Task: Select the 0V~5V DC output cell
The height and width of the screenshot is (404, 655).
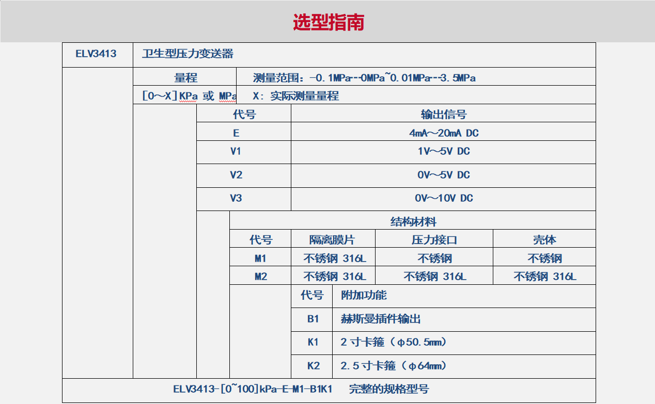Action: [443, 175]
